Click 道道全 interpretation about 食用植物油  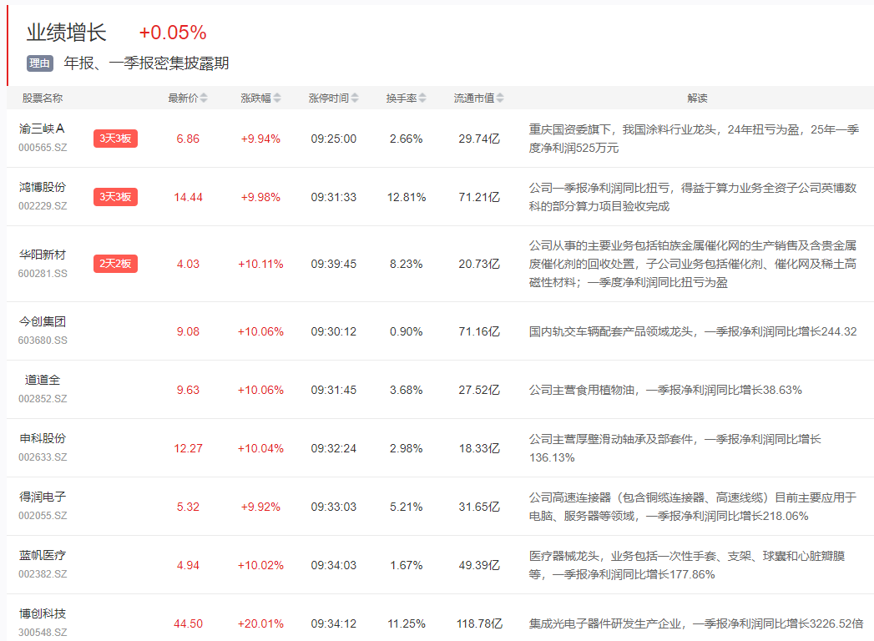665,390
